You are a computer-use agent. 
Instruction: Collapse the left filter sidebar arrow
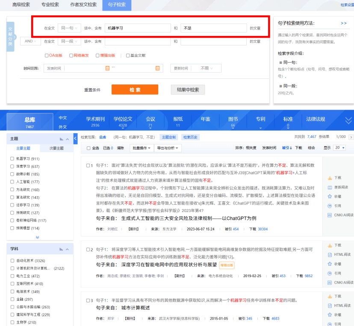point(76,138)
